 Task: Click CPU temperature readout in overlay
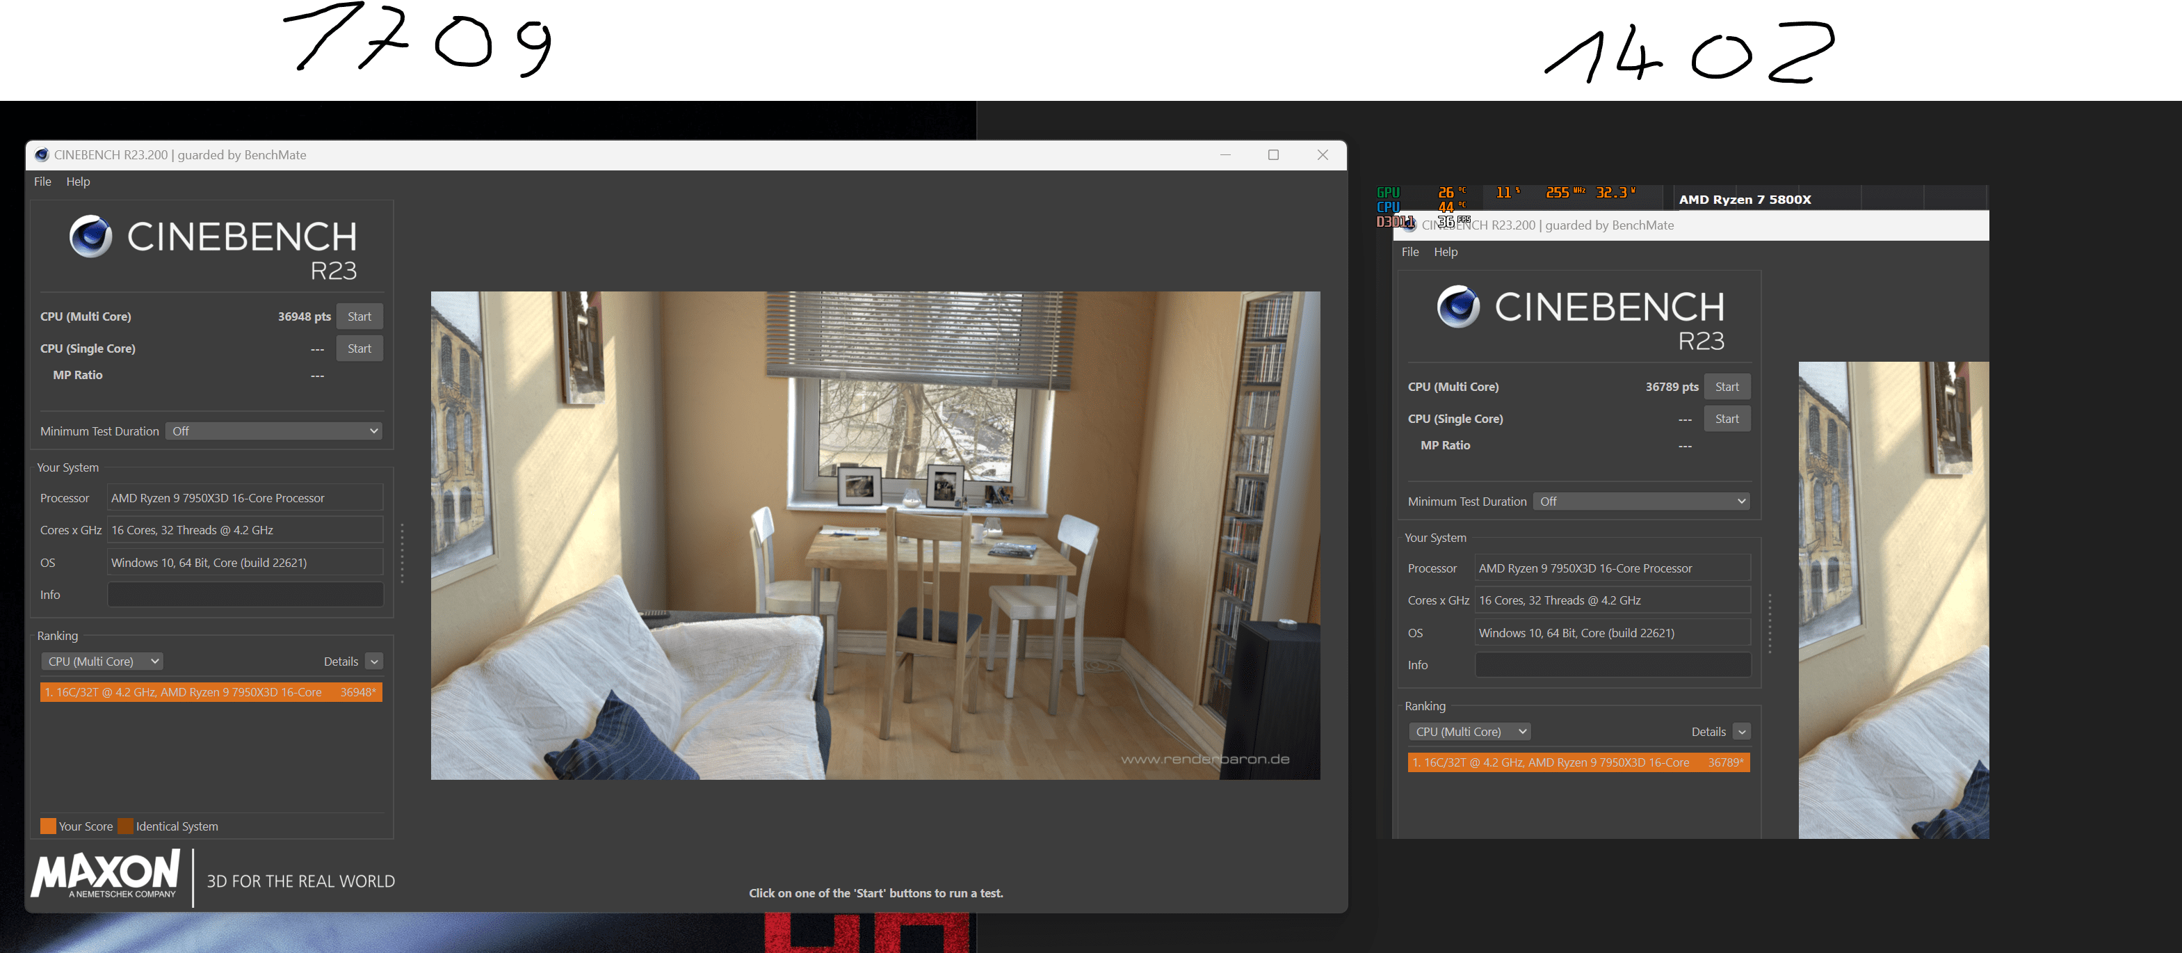pyautogui.click(x=1451, y=207)
